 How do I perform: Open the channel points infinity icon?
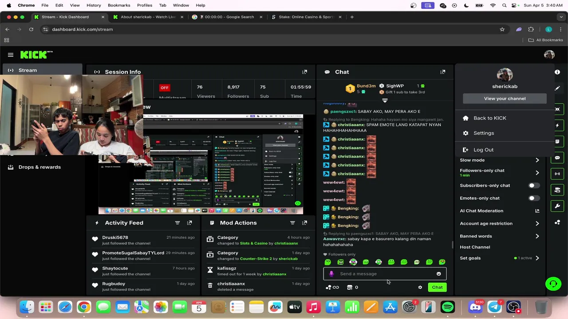coord(332,288)
